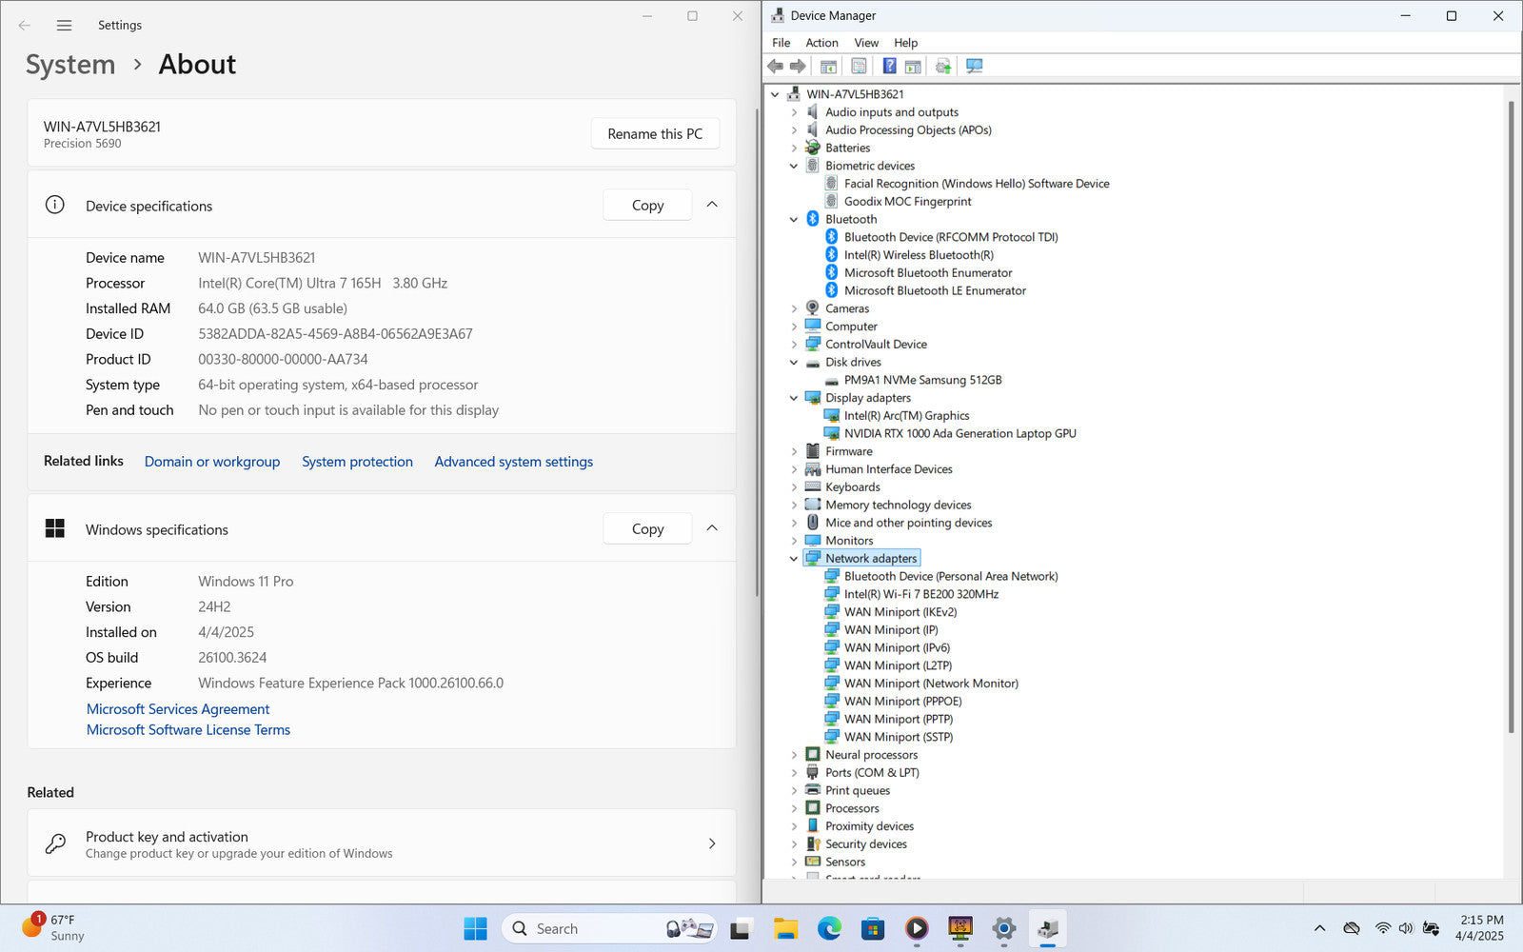This screenshot has width=1523, height=952.
Task: Toggle the show/hide action pane toolbar icon
Action: (913, 66)
